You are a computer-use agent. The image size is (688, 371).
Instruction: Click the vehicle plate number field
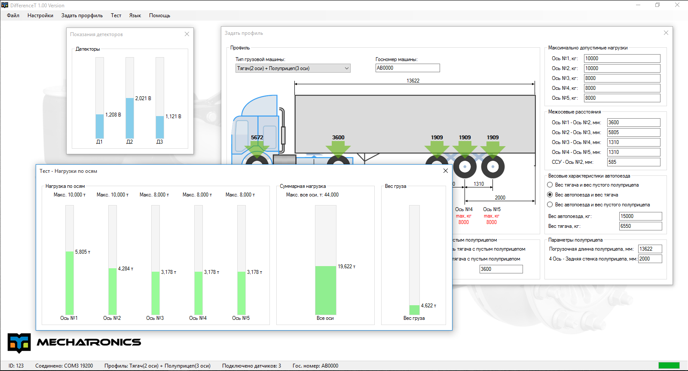click(407, 68)
